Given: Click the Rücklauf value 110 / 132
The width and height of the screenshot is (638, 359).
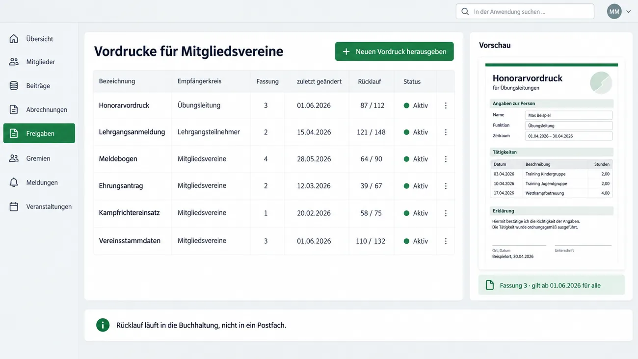Looking at the screenshot, I should tap(371, 241).
